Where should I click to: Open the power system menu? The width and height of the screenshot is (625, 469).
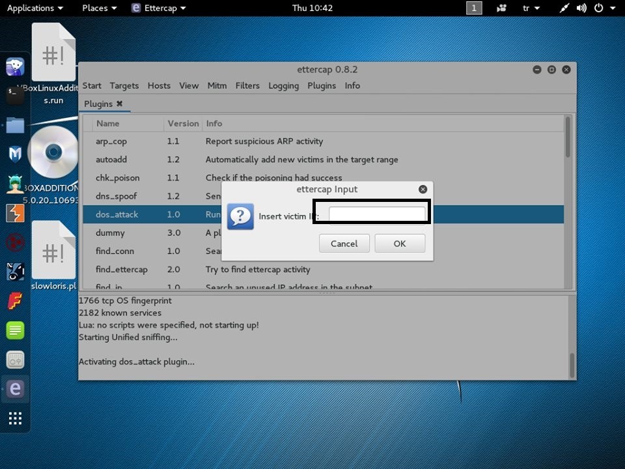point(604,8)
